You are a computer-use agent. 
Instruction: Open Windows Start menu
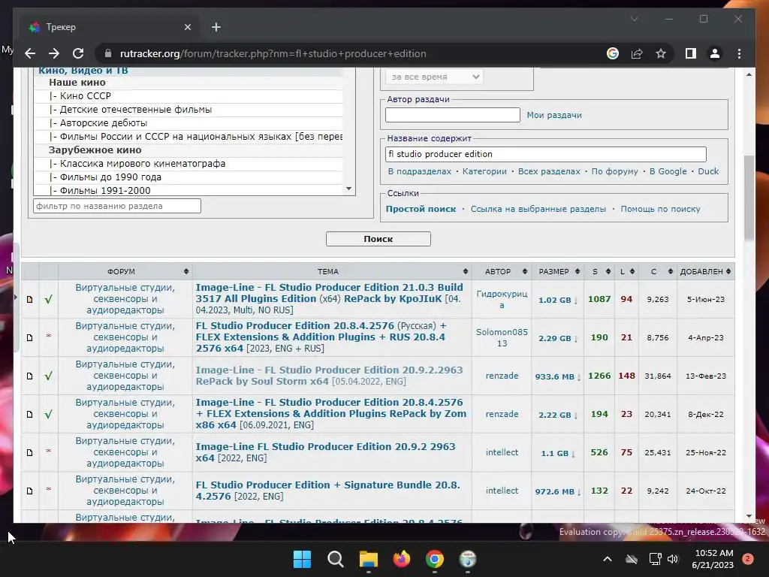[302, 559]
